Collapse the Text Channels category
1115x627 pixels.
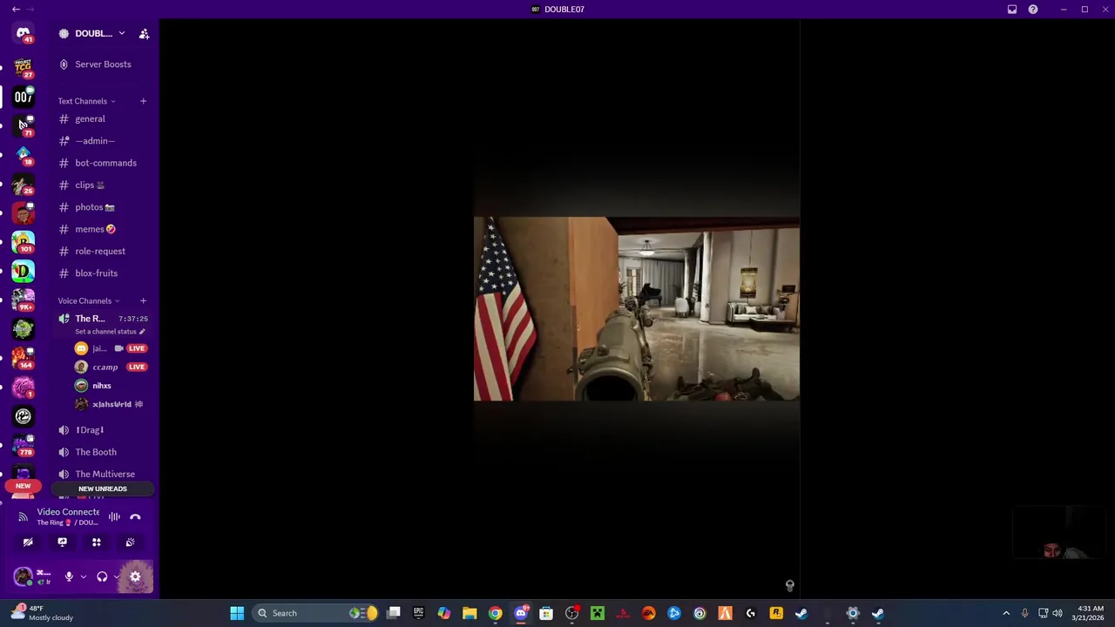tap(86, 101)
